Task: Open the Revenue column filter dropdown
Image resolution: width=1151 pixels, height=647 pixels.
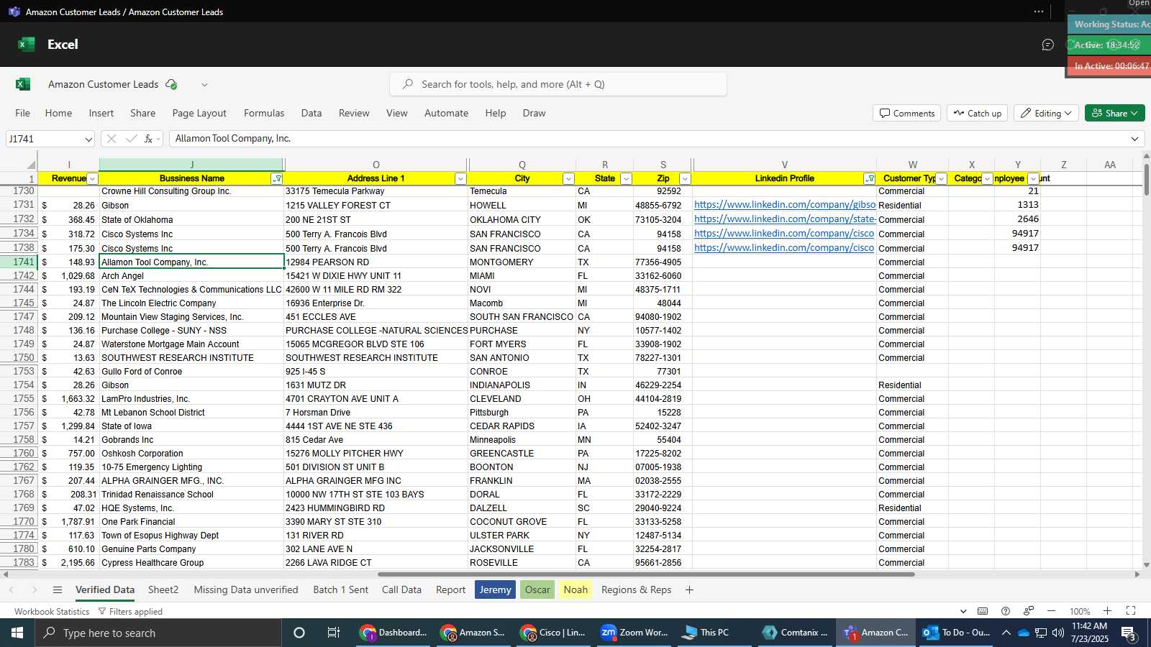Action: (x=92, y=179)
